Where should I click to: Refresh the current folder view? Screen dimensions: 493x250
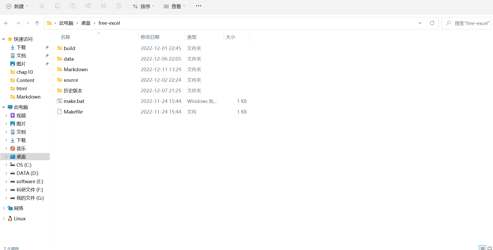pos(432,23)
